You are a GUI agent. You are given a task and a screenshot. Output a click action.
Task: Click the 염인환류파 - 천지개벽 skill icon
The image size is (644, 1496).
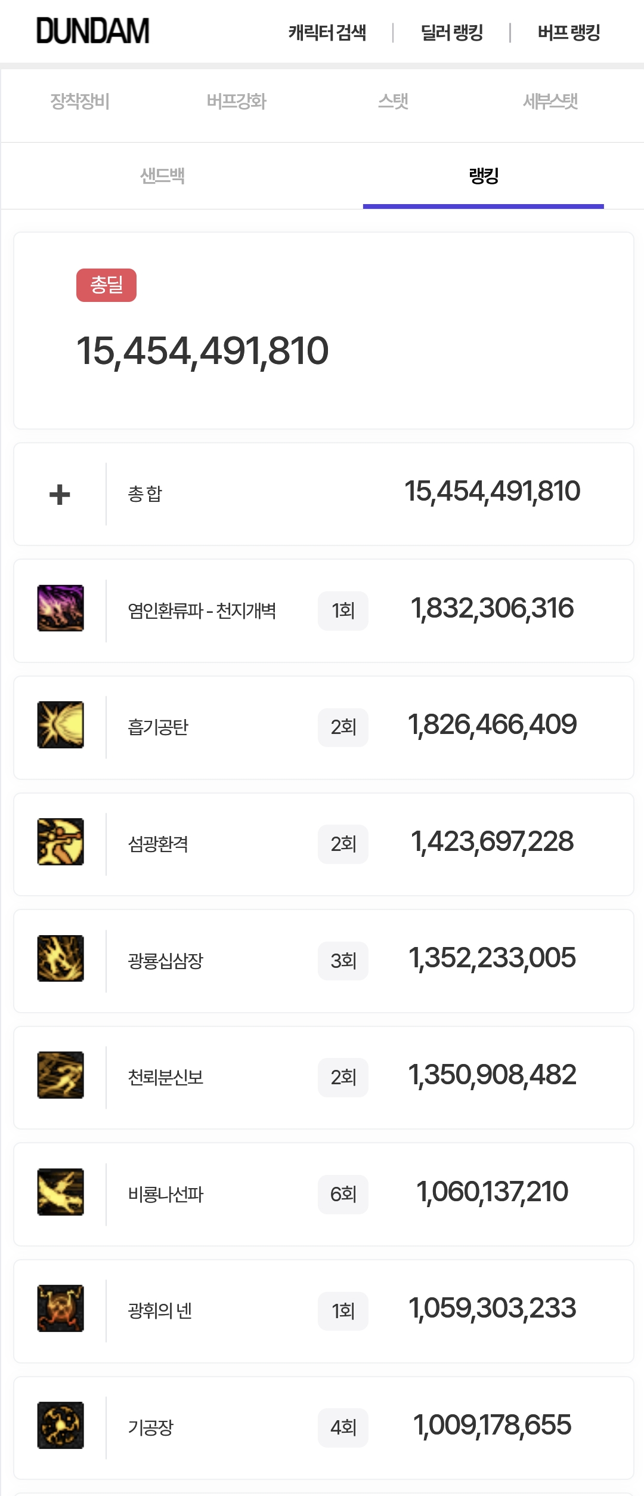[60, 608]
